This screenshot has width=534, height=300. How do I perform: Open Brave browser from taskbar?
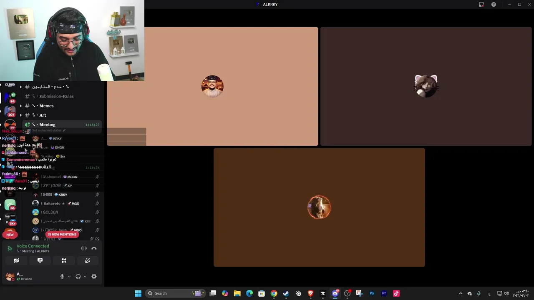coord(310,293)
